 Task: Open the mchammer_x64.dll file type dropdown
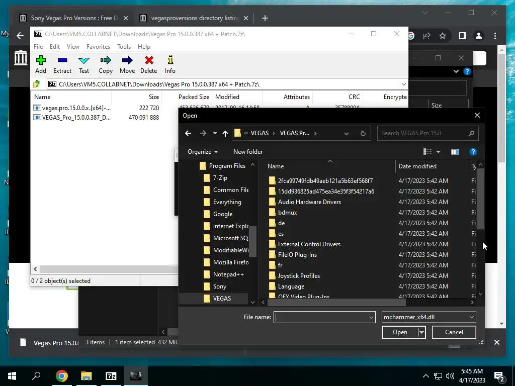pos(428,317)
